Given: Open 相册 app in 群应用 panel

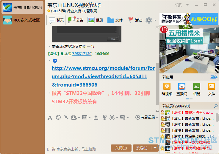Looking at the screenshot, I should pos(197,89).
